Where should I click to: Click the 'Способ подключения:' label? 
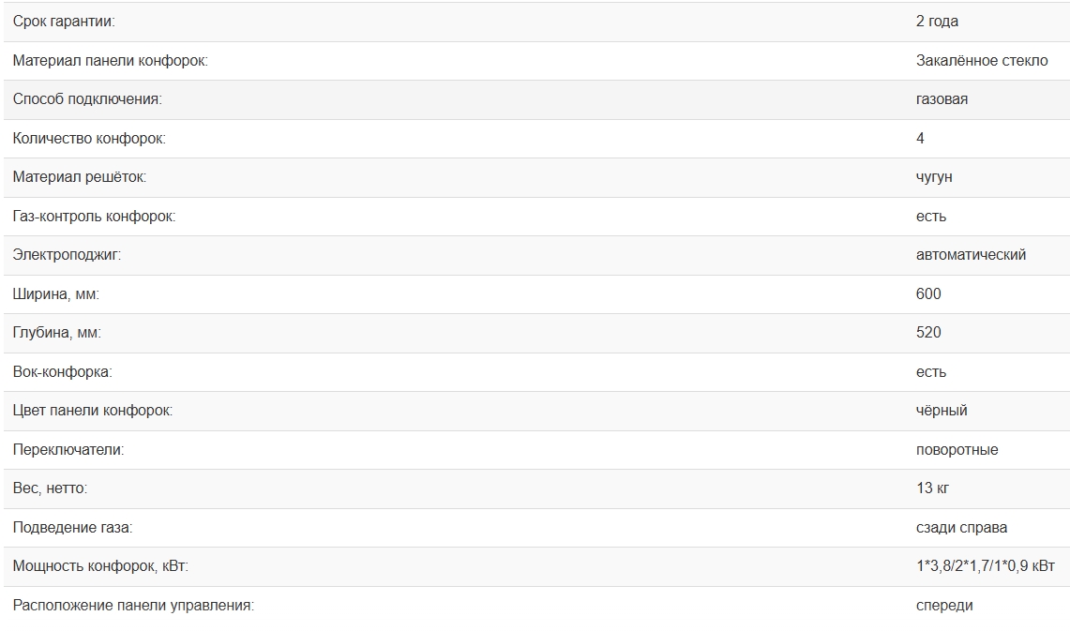87,99
